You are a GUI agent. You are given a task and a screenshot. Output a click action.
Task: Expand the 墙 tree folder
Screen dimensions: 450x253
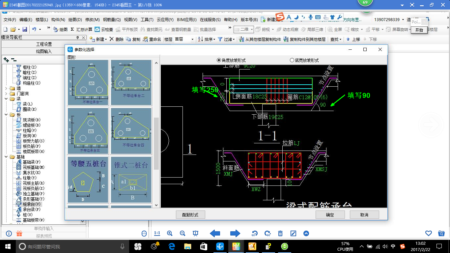[x=6, y=88]
